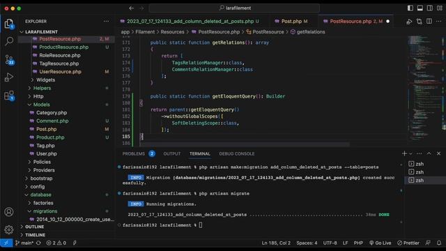446x251 pixels.
Task: Click the run file icon in editor toolbar
Action: pyautogui.click(x=409, y=22)
